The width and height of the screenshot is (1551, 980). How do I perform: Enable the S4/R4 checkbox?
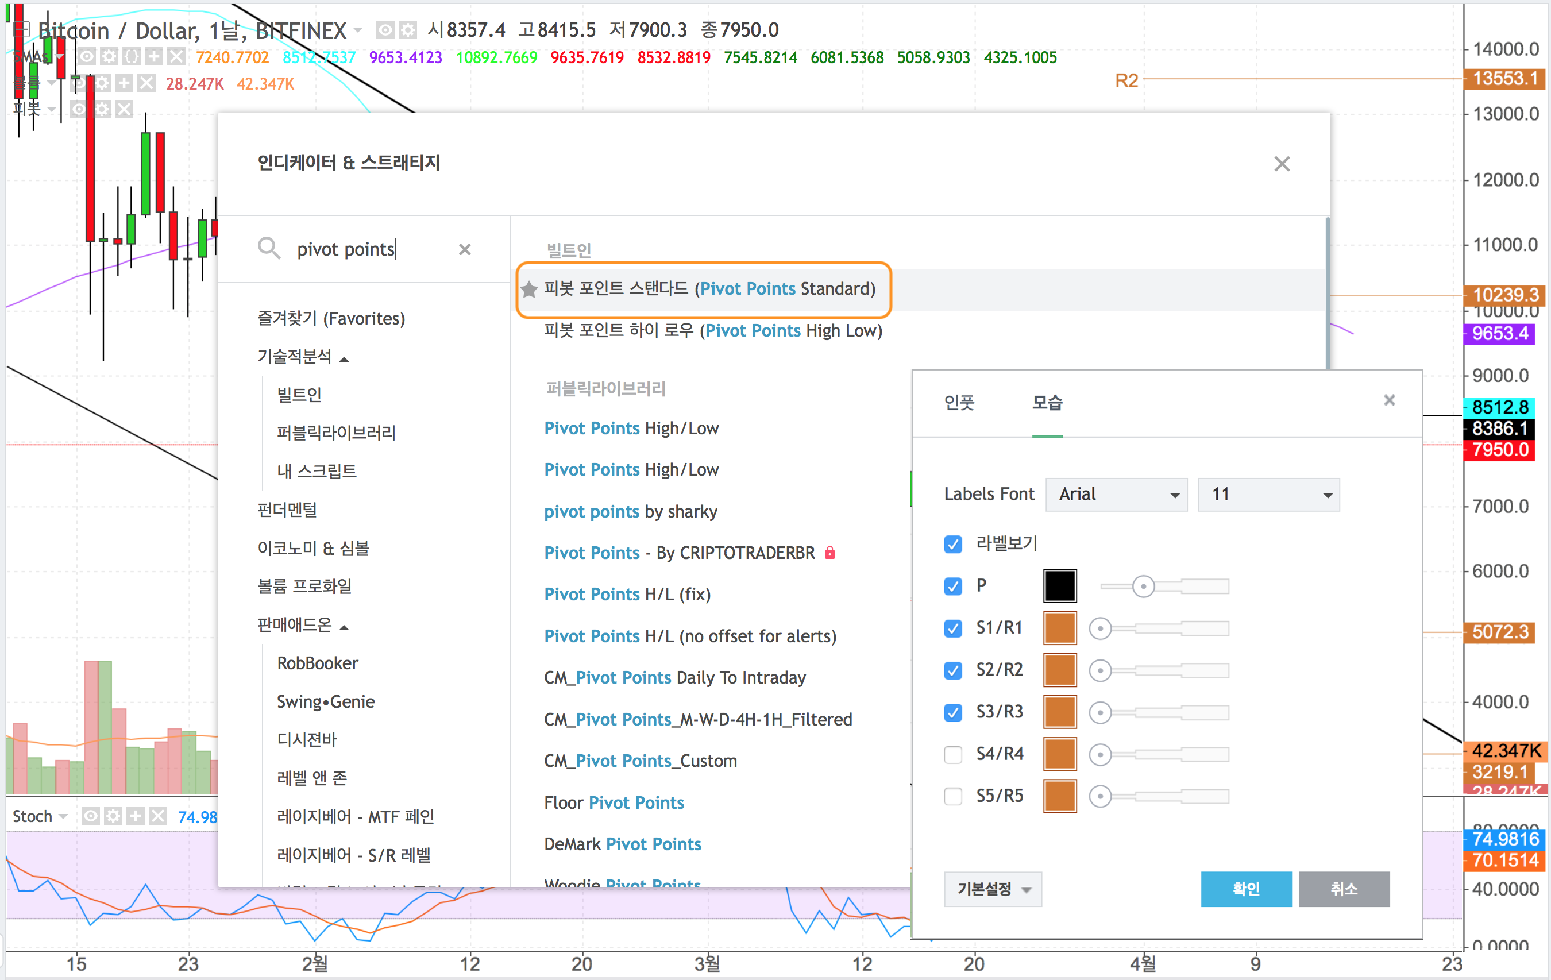952,754
